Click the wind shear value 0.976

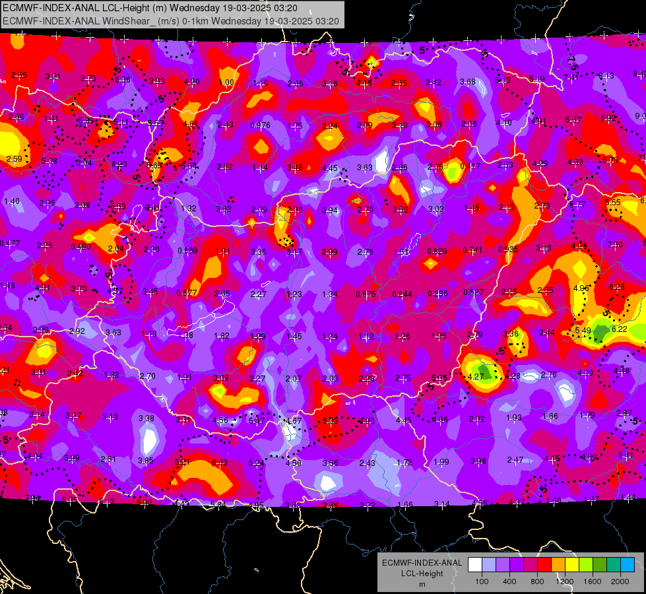pyautogui.click(x=261, y=125)
